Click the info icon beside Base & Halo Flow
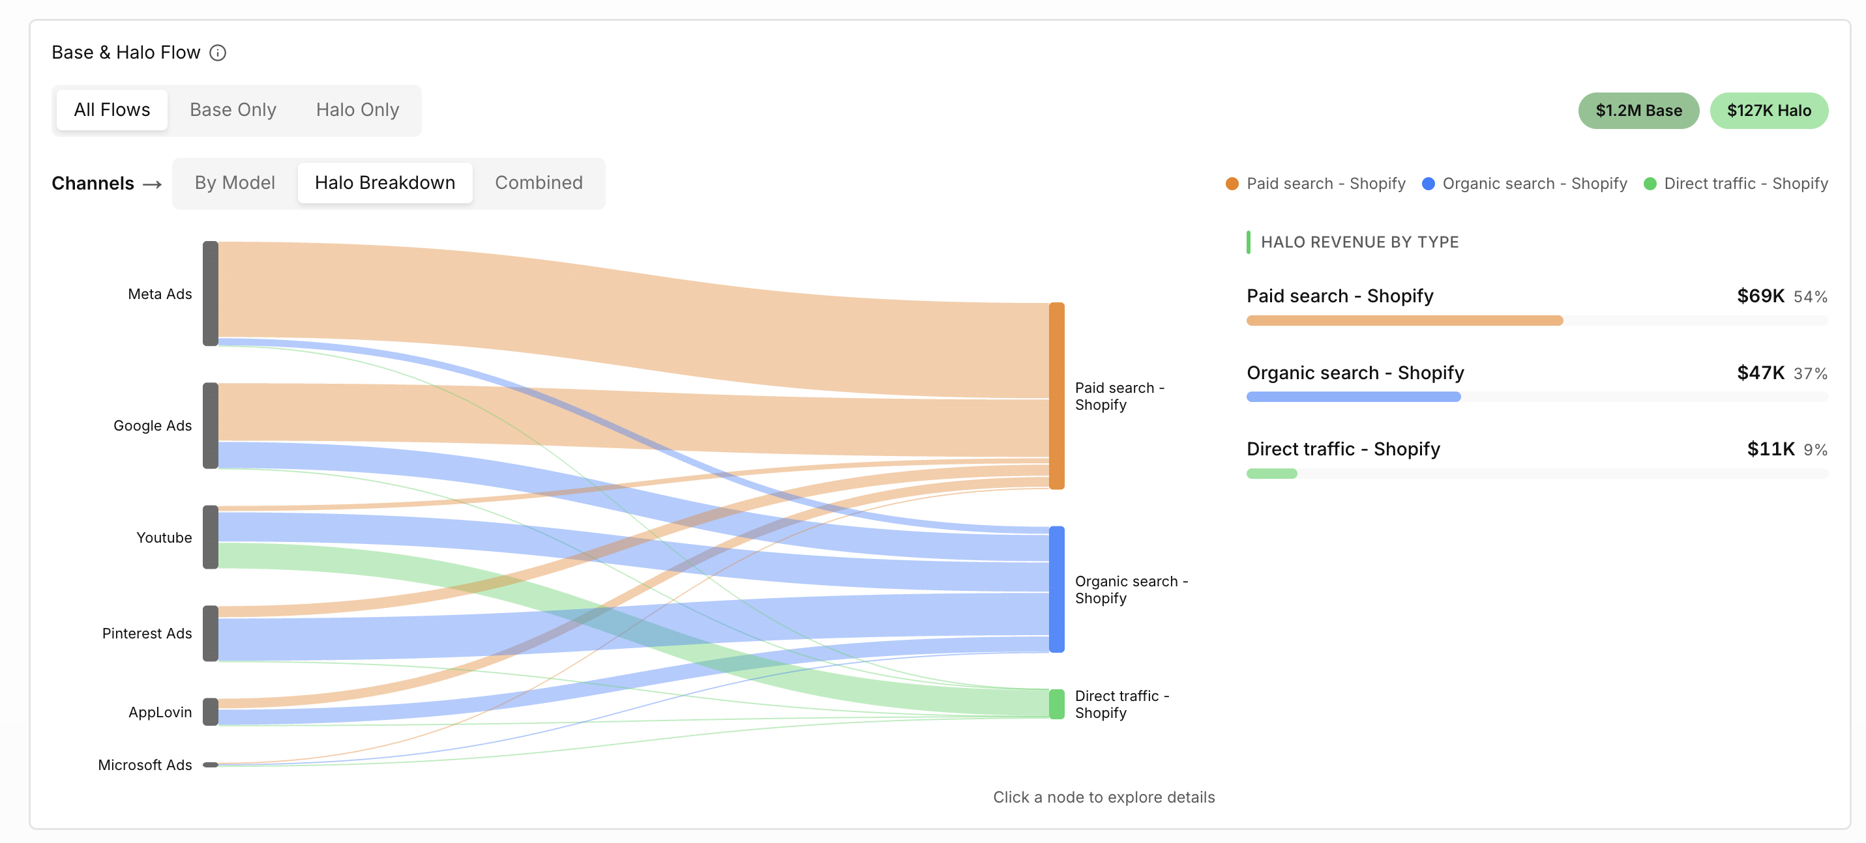Image resolution: width=1866 pixels, height=843 pixels. click(x=217, y=53)
